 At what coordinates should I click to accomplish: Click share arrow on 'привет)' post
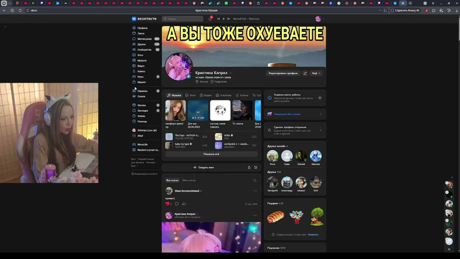coord(184,204)
